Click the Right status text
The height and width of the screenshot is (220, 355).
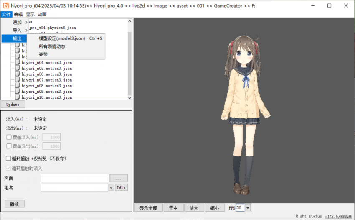click(309, 216)
